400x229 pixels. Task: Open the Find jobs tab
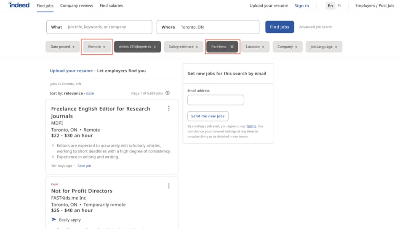(x=45, y=5)
